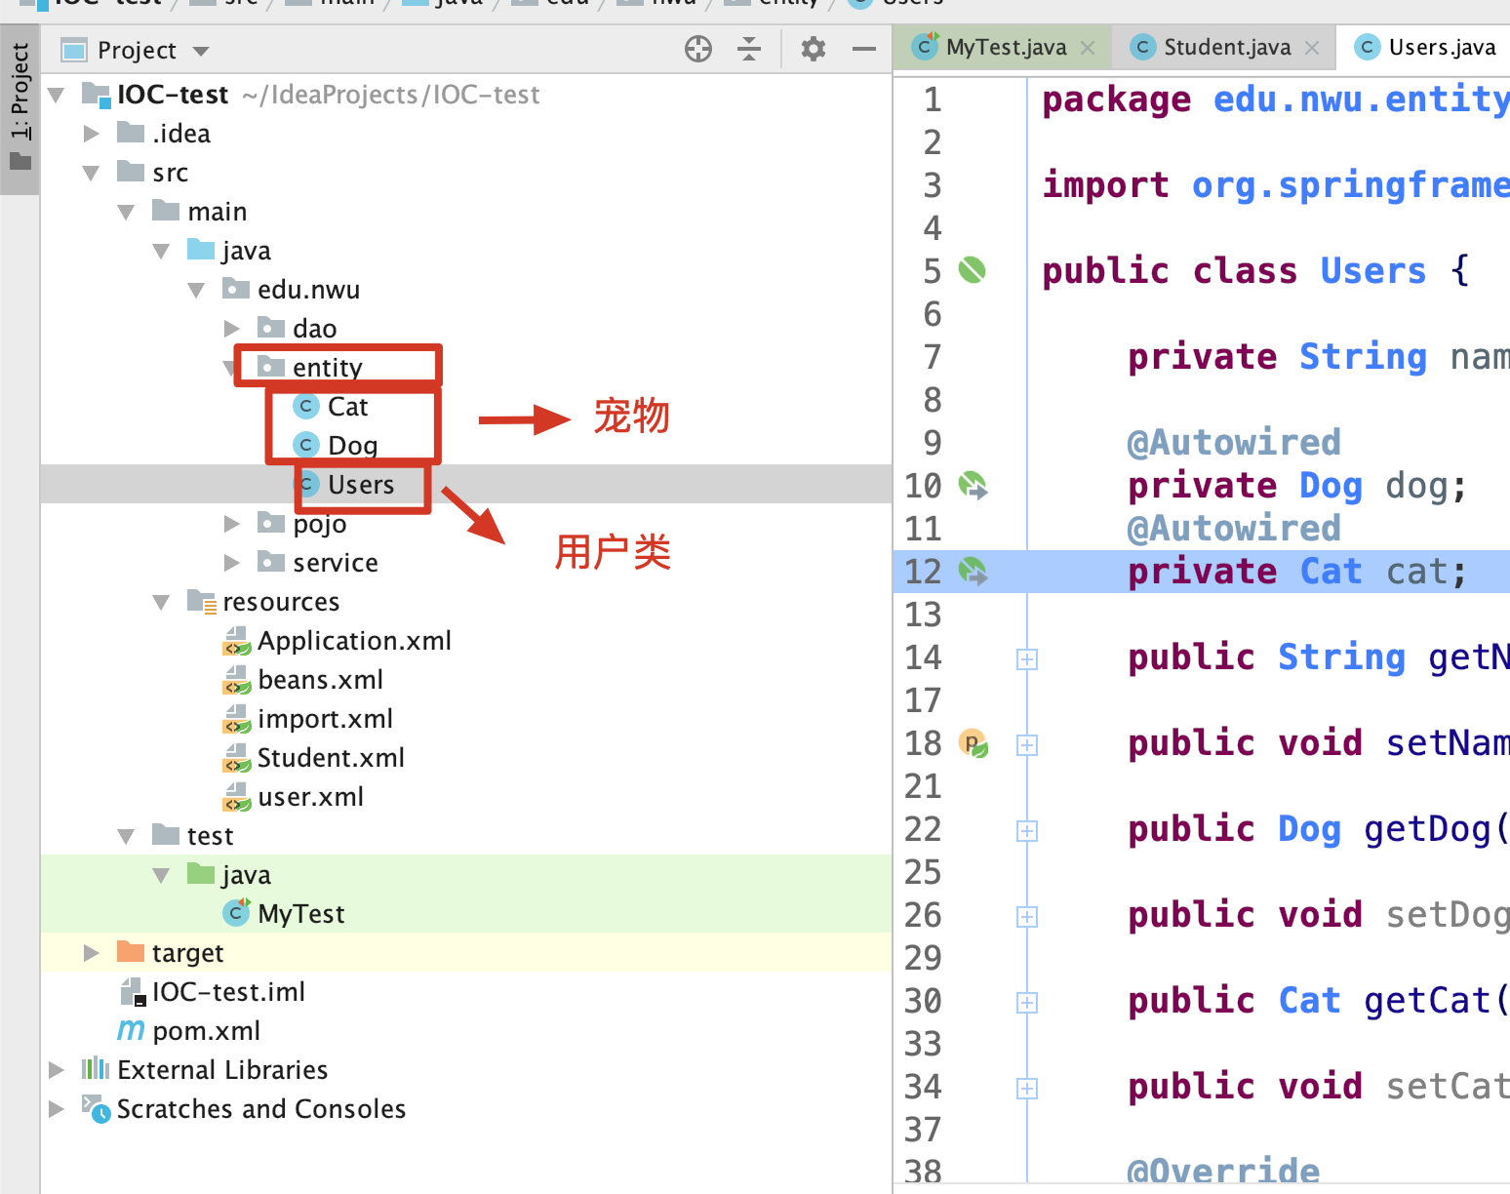Click the resources folder icon
Image resolution: width=1510 pixels, height=1194 pixels.
coord(202,601)
